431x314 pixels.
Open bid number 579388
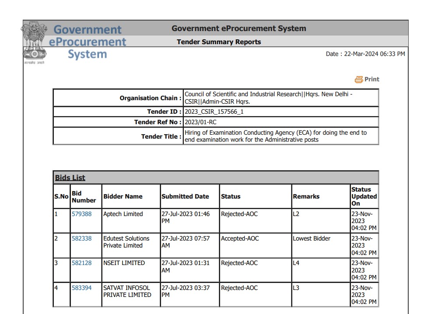tap(81, 214)
